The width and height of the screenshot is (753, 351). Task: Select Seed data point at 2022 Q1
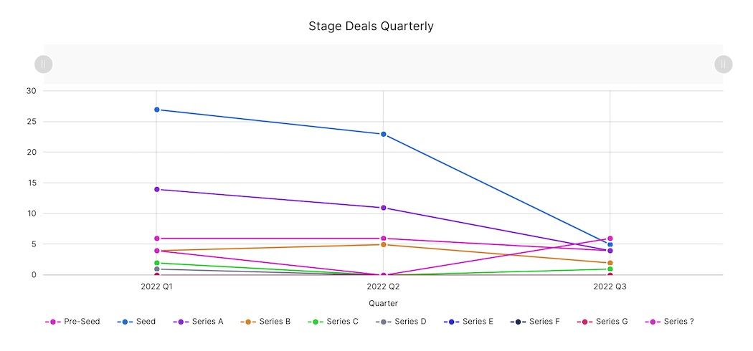pos(156,110)
